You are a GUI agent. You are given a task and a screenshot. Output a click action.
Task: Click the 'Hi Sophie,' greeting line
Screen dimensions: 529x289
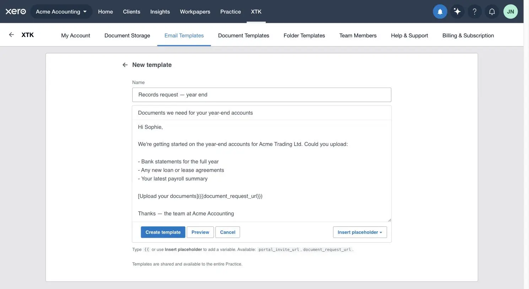click(150, 127)
